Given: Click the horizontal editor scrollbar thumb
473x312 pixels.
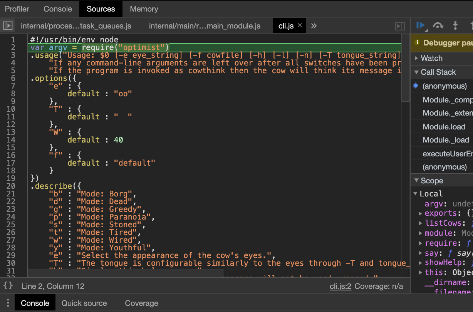Looking at the screenshot, I should tap(125, 273).
